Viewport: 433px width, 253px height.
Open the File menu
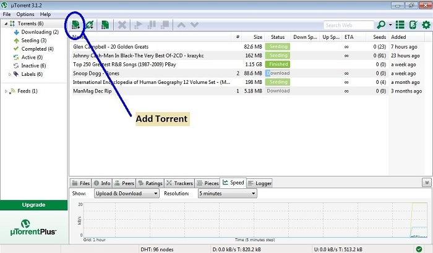tap(7, 14)
